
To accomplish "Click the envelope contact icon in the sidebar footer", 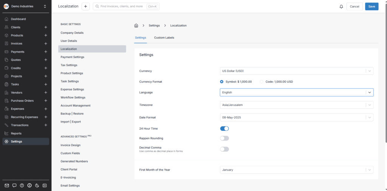I will coord(7,185).
